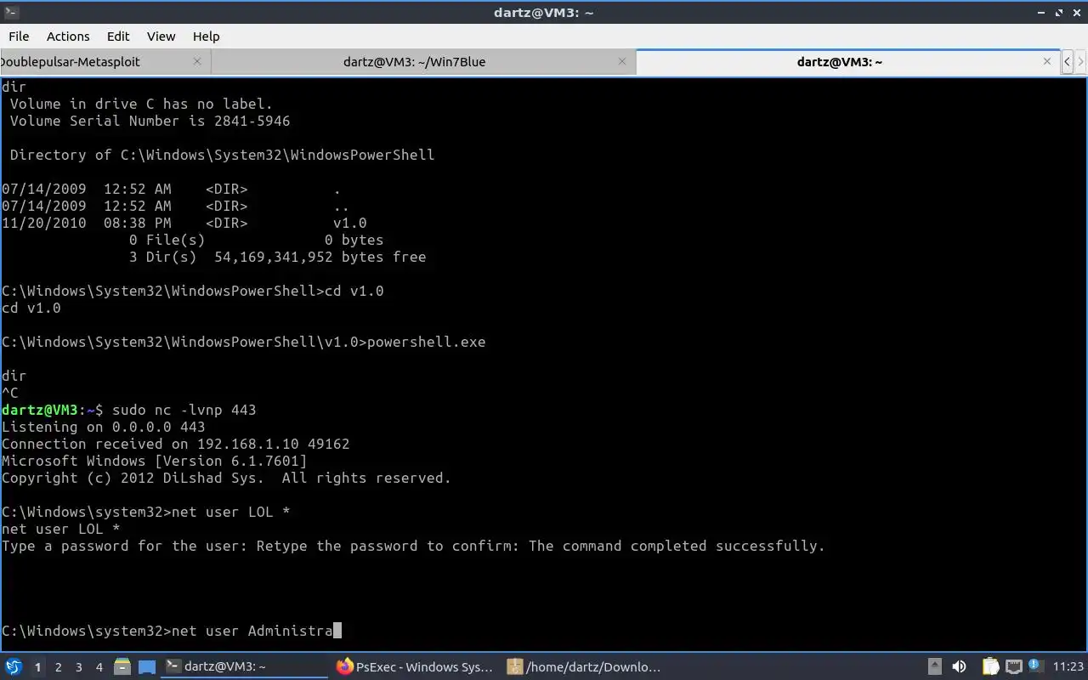This screenshot has height=680, width=1088.
Task: Click the current 'net user Administra' prompt line
Action: click(171, 631)
